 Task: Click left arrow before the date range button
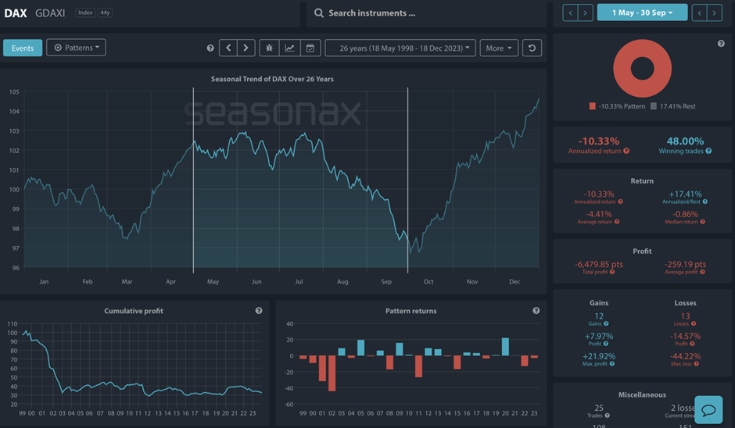[571, 12]
